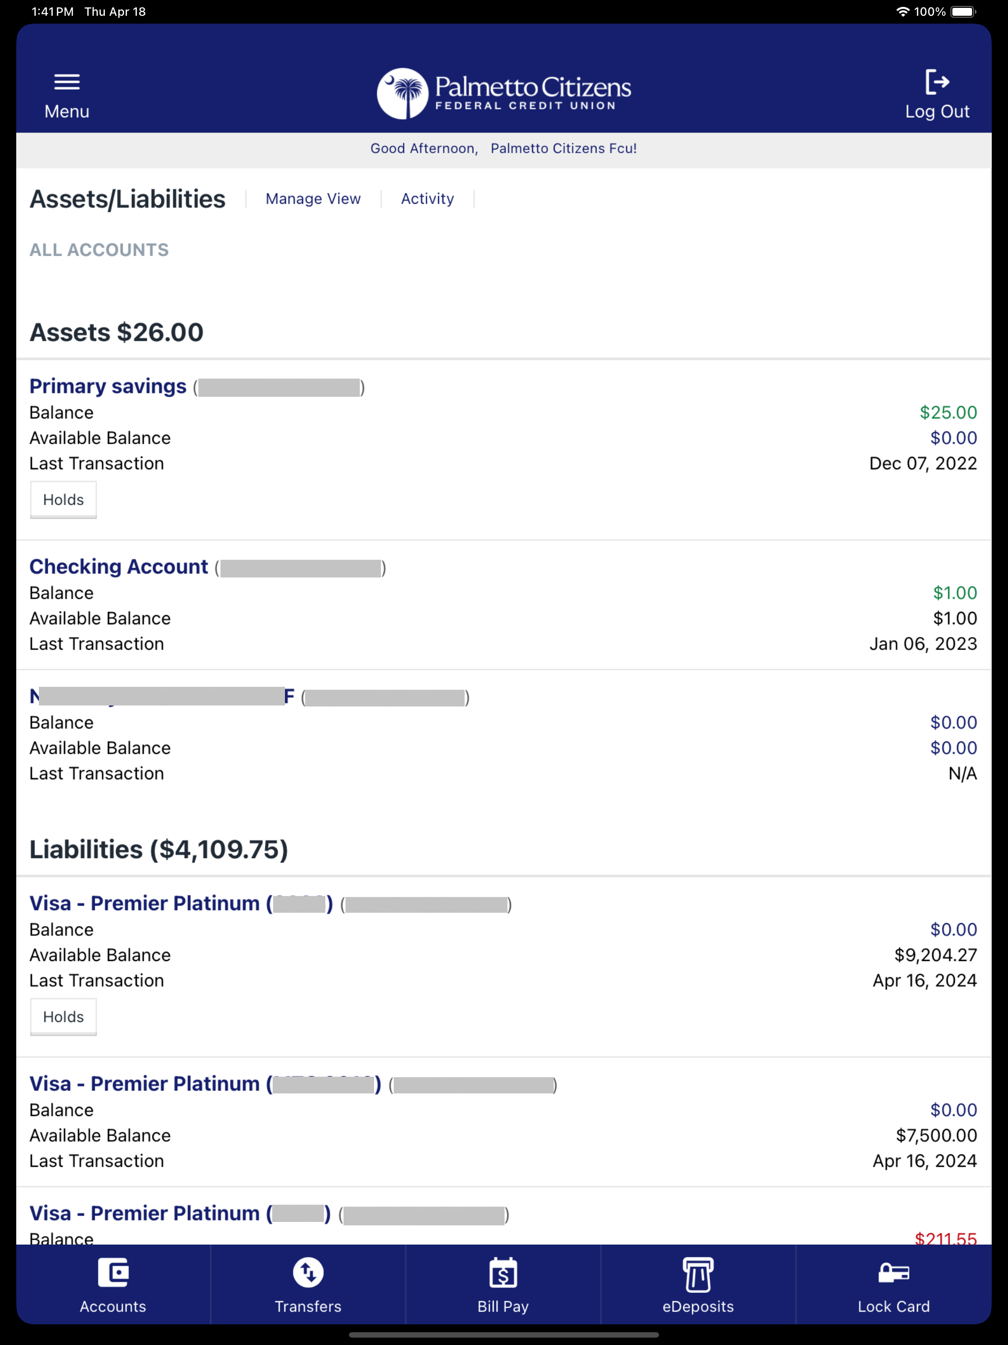Open the Activity link

point(427,199)
